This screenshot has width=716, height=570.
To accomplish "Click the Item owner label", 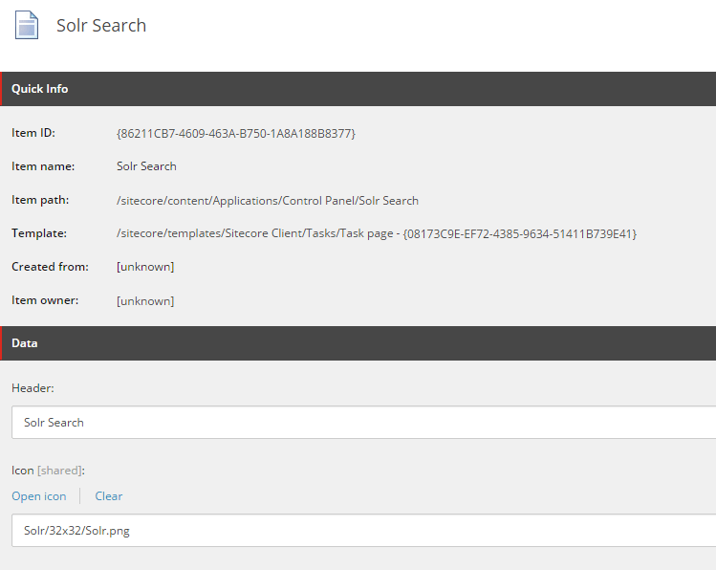I will (44, 300).
